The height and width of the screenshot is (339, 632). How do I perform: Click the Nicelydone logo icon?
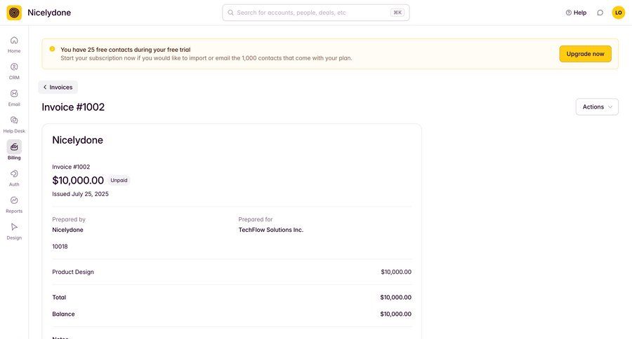pos(14,13)
